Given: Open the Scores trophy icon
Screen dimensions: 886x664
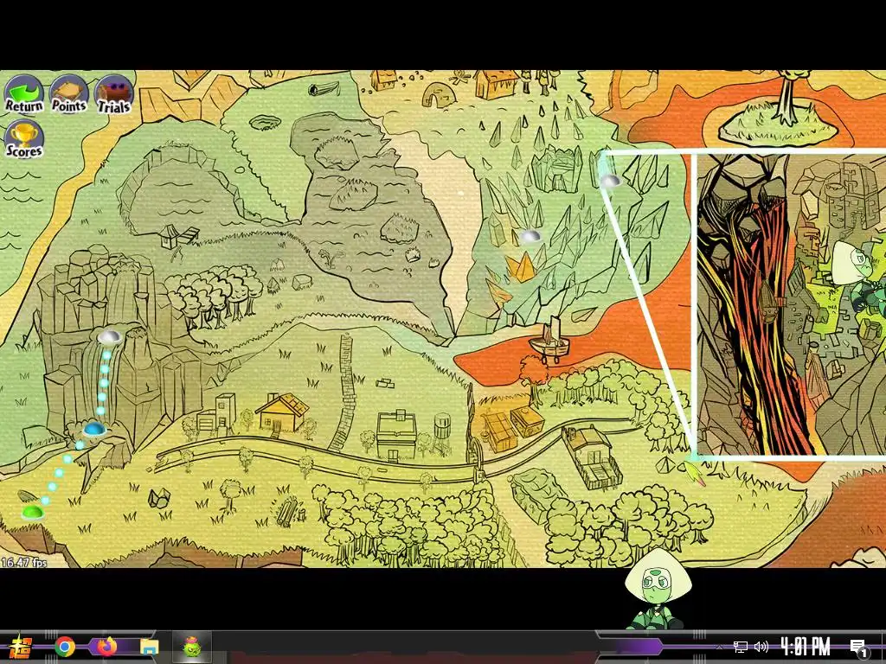Looking at the screenshot, I should [23, 140].
